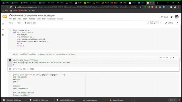The image size is (182, 102).
Task: Collapse the header with the up chevron
Action: point(177,23)
